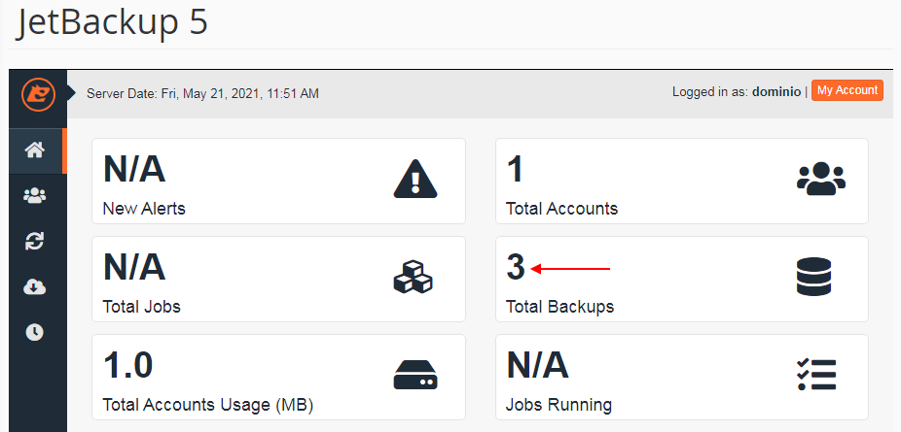
Task: Click the New Alerts label
Action: pos(144,209)
